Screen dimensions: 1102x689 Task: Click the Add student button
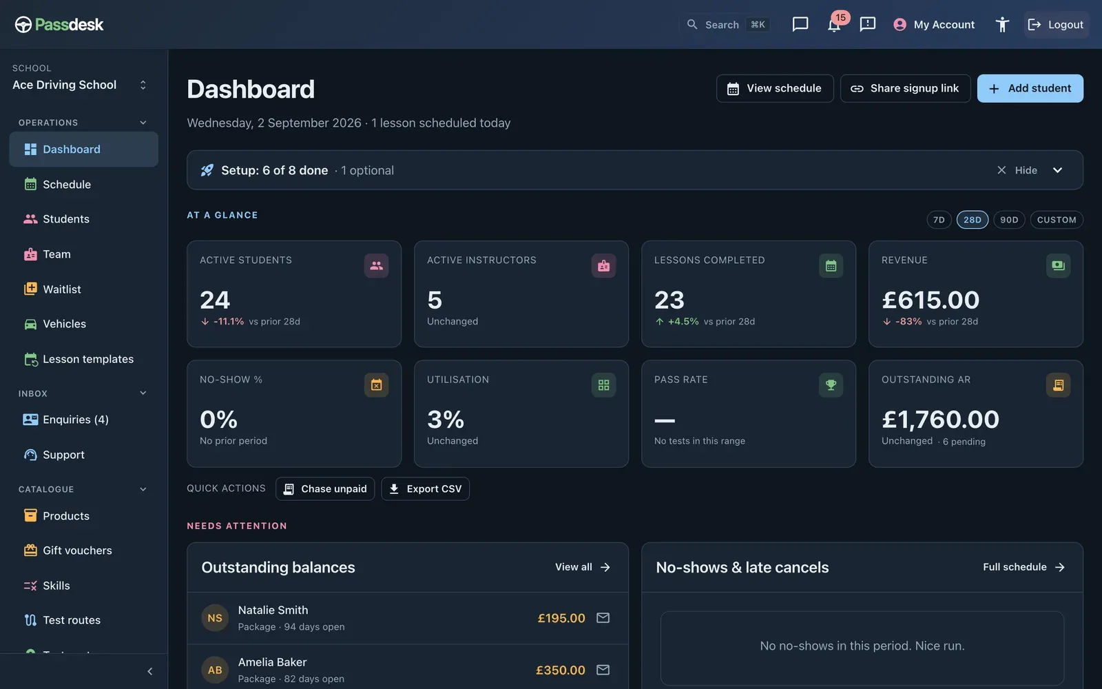[x=1030, y=88]
